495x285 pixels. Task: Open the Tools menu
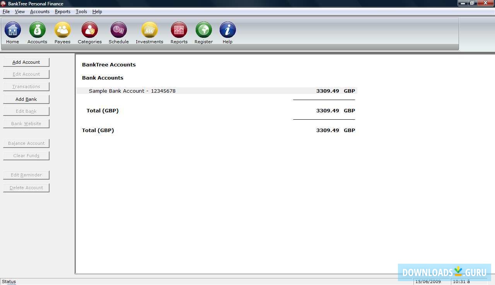81,12
